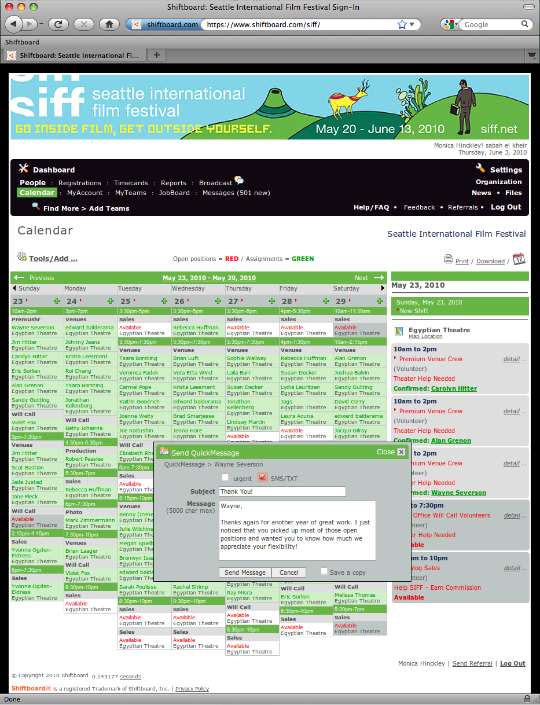
Task: Click the browser Home button
Action: [109, 24]
